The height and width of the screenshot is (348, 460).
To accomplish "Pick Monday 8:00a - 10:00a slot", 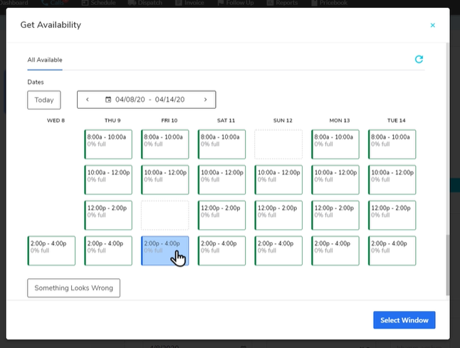I will click(x=335, y=144).
